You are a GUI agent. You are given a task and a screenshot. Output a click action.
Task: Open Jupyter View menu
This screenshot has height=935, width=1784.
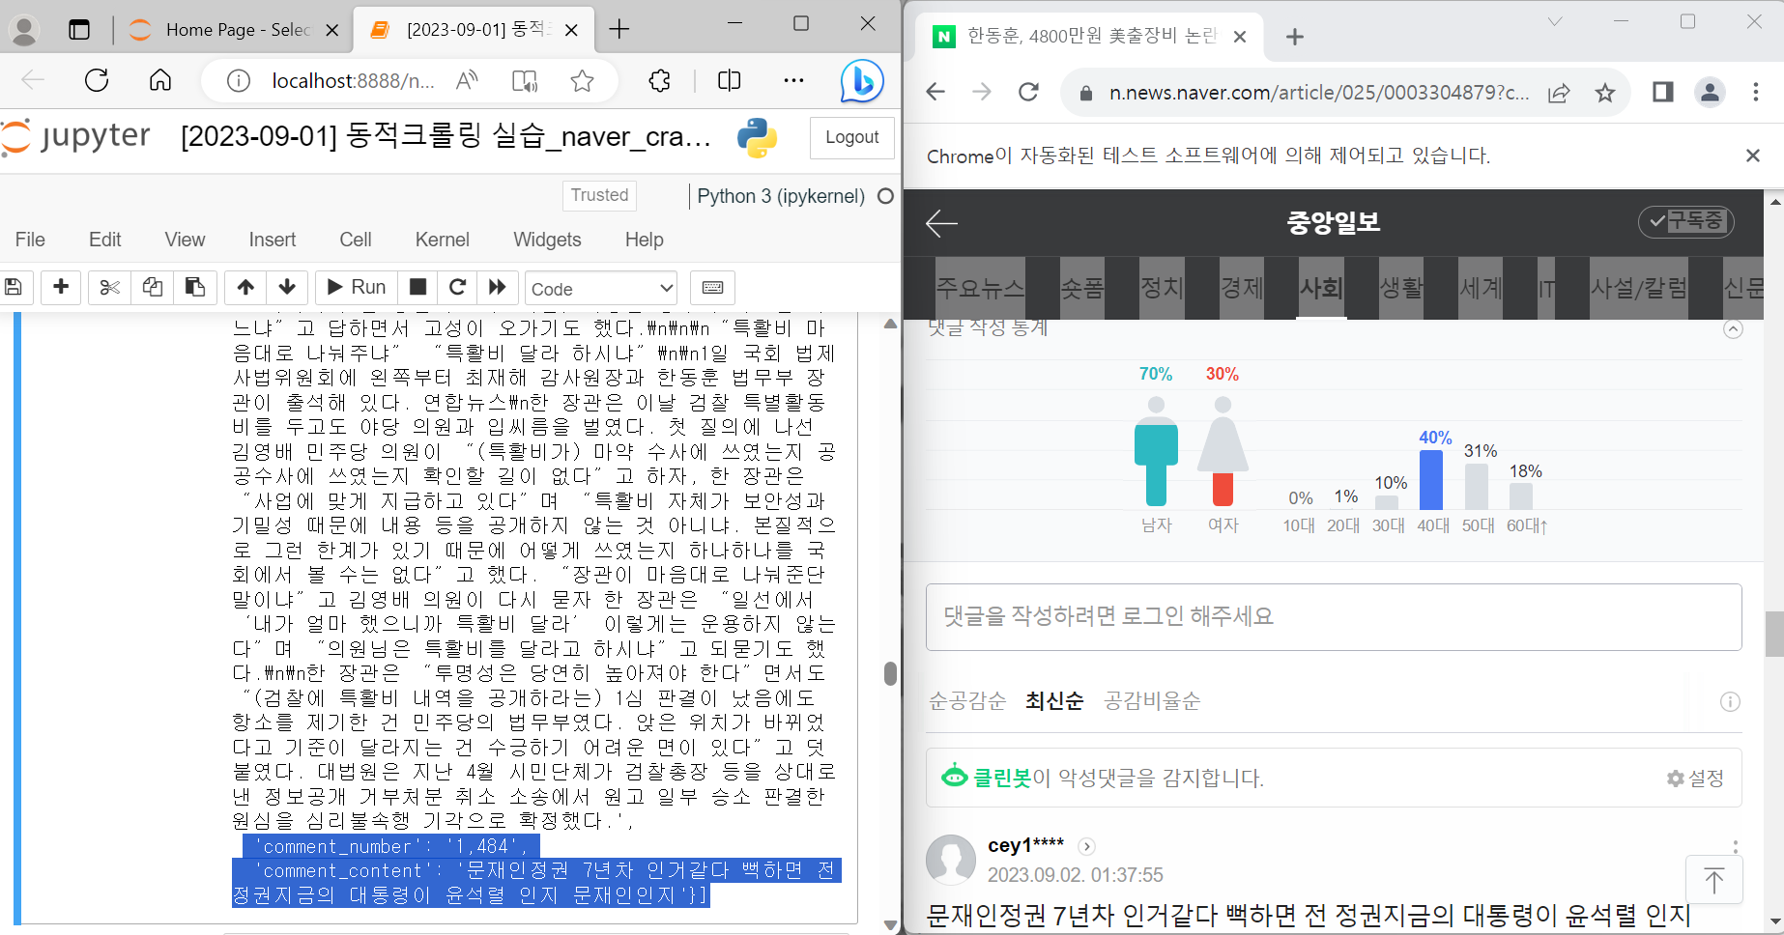pos(185,240)
